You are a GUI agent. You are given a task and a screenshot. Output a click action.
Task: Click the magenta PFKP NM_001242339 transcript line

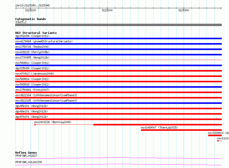tap(118, 164)
